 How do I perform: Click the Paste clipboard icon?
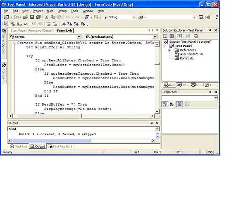(60, 17)
